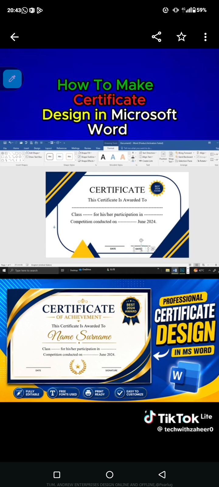
Task: Open the Align Text dropdown
Action: (146, 157)
